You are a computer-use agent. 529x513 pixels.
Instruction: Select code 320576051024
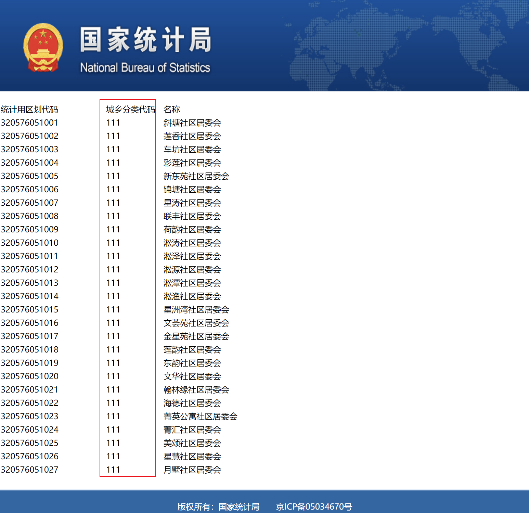(29, 429)
